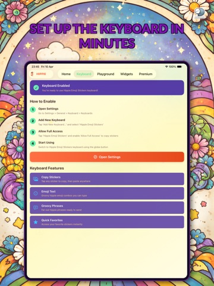
Task: Open the Groovy Phrases feature card
Action: click(107, 207)
